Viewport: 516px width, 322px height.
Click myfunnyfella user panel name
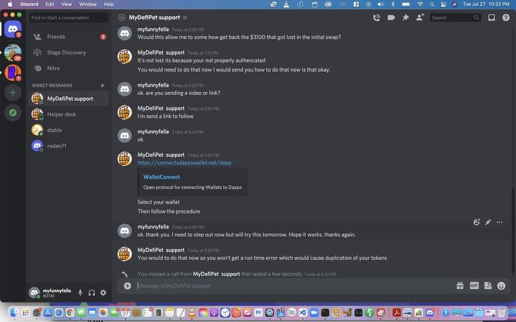[x=57, y=291]
